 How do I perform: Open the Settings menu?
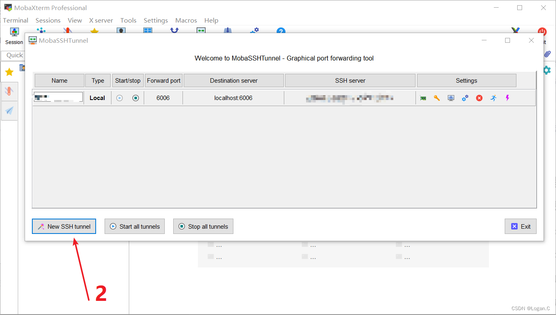coord(156,20)
